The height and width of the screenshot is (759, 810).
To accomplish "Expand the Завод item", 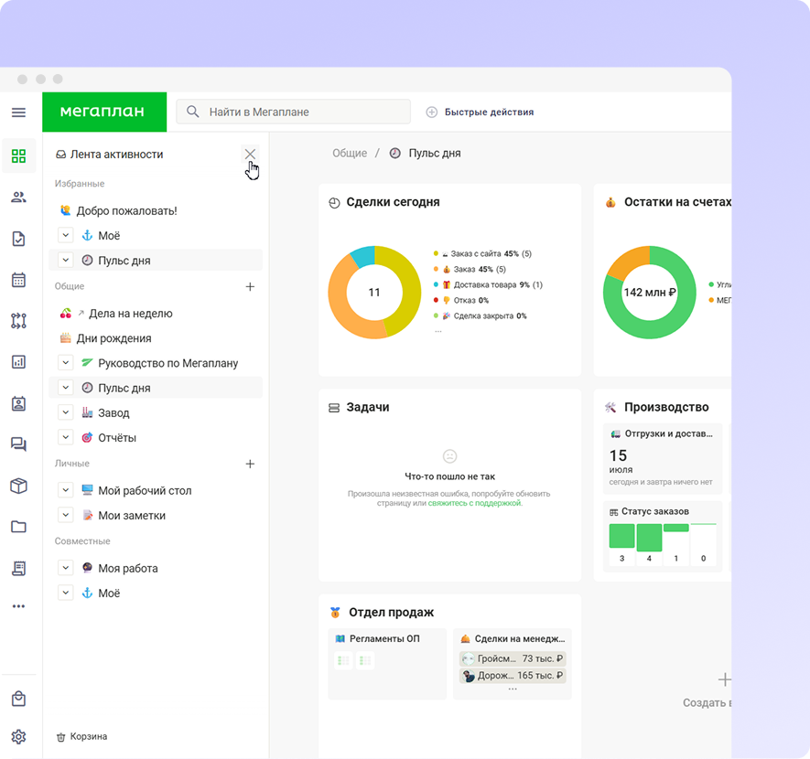I will click(x=66, y=412).
